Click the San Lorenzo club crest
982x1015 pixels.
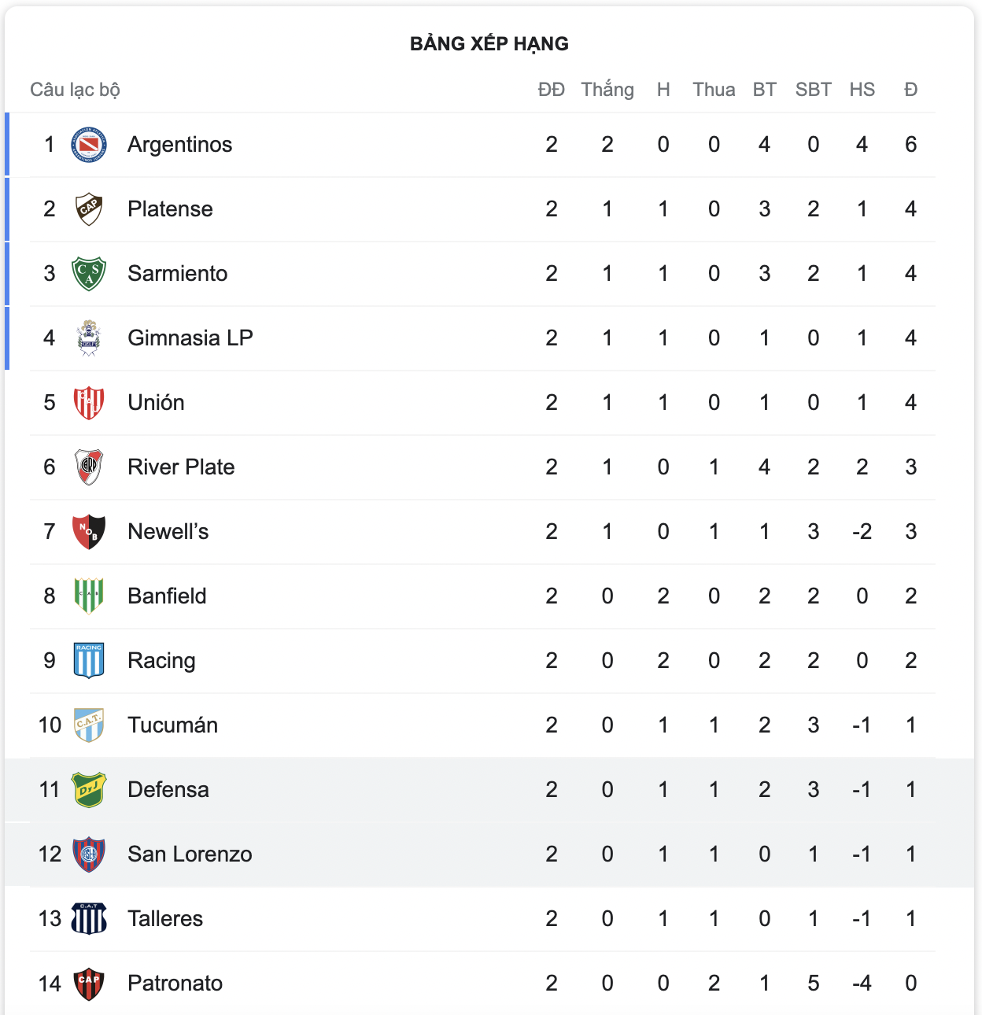coord(89,854)
